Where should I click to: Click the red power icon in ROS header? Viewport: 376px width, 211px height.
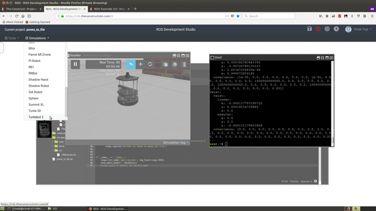[x=318, y=29]
